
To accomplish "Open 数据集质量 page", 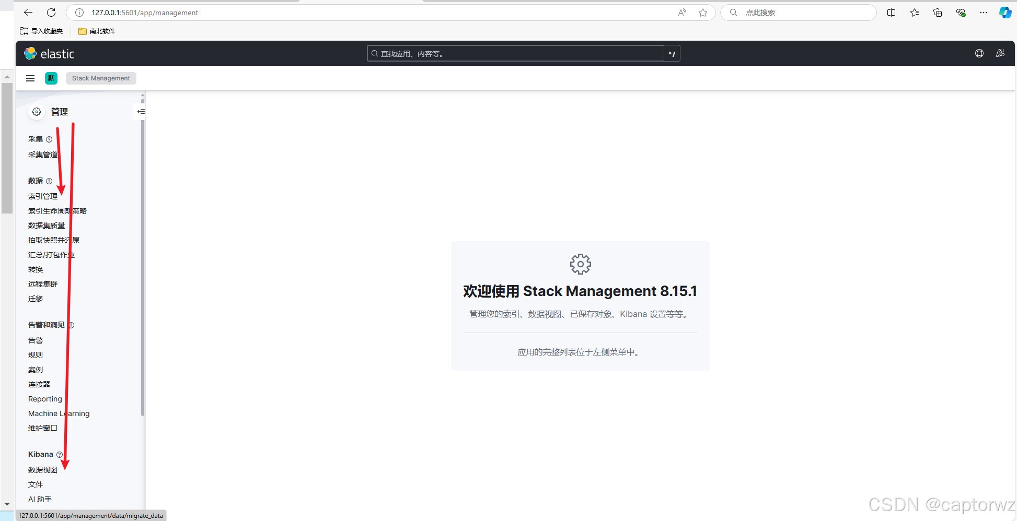I will [x=47, y=226].
